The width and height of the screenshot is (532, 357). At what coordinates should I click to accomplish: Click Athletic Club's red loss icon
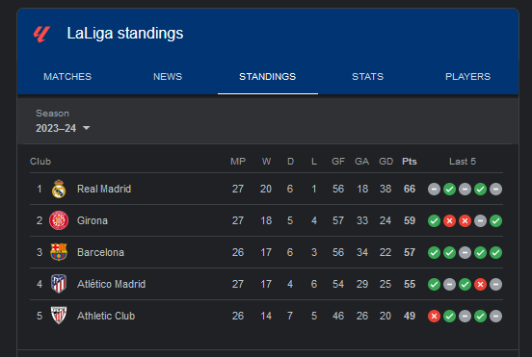pos(434,316)
